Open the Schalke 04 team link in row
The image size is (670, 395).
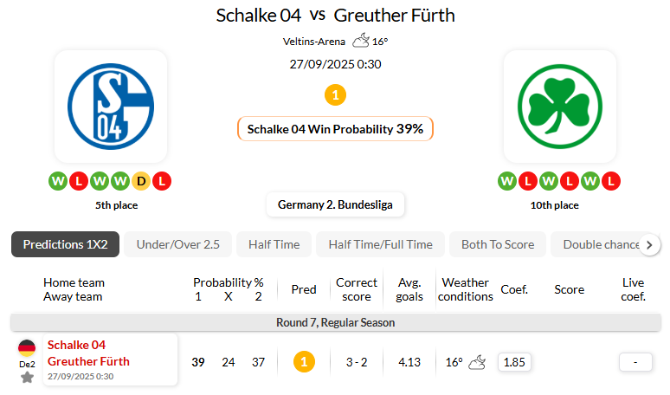pyautogui.click(x=76, y=345)
